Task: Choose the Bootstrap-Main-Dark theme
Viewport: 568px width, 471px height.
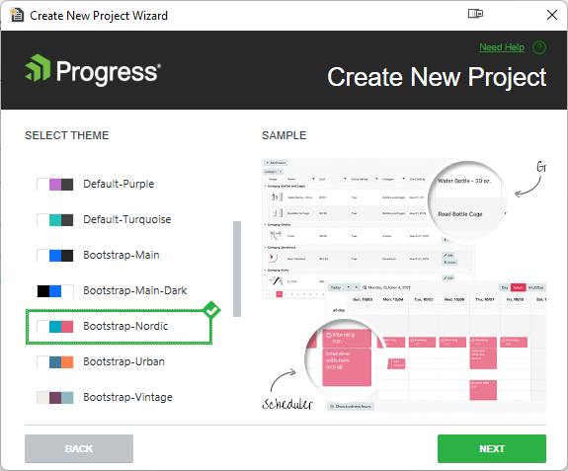Action: pos(135,290)
